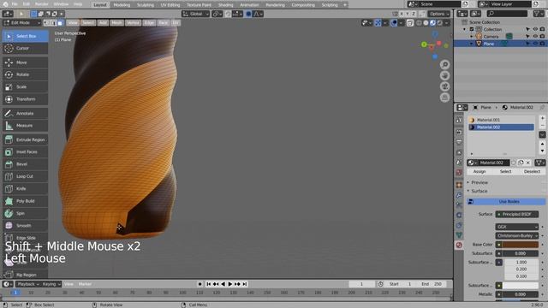Activate the Spin tool

pyautogui.click(x=25, y=213)
